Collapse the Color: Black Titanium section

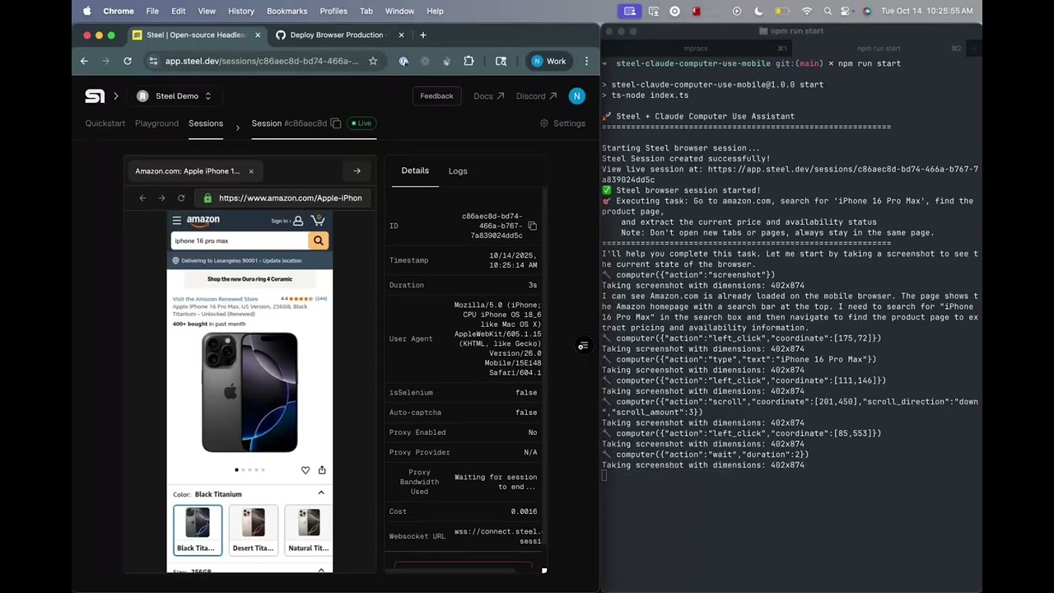click(321, 493)
